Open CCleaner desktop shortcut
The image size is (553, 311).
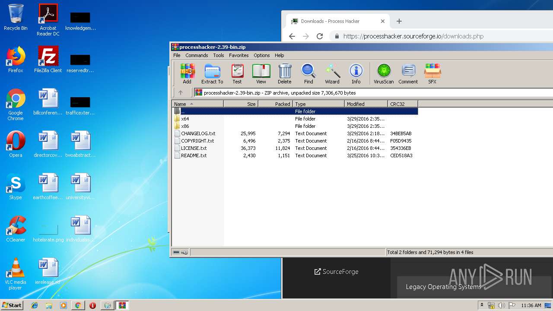pos(16,229)
